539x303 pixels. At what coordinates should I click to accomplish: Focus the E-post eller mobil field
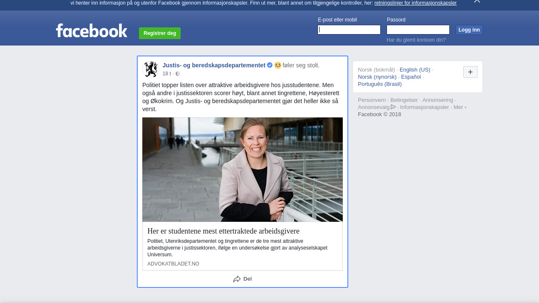point(349,29)
